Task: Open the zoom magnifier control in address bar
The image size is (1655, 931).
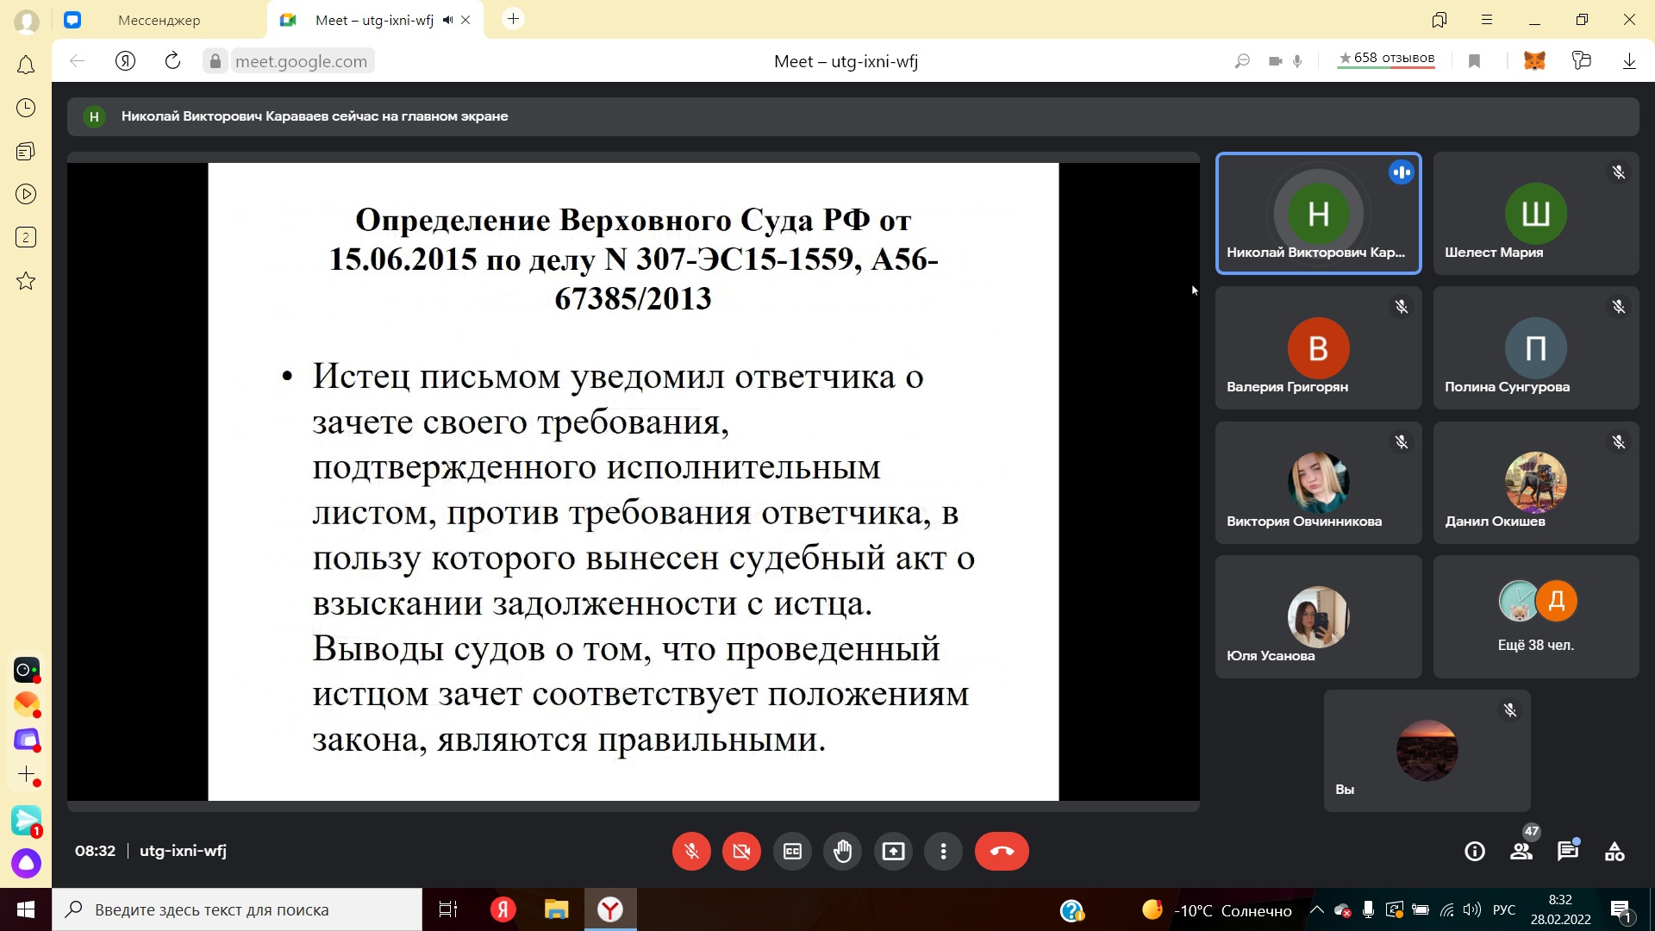Action: click(x=1242, y=61)
